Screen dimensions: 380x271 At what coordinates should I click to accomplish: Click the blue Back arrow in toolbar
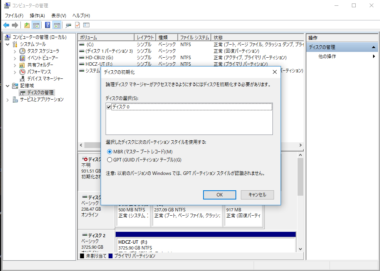point(6,25)
